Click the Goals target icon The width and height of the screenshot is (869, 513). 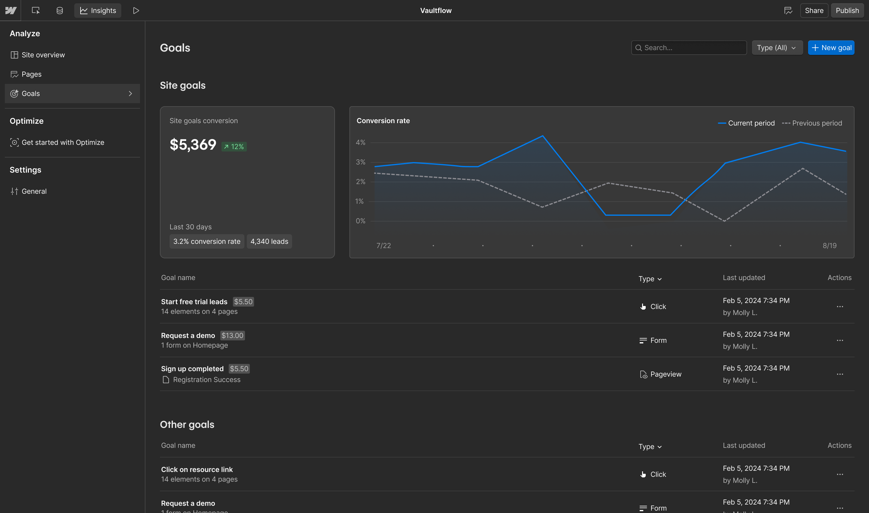(x=14, y=94)
